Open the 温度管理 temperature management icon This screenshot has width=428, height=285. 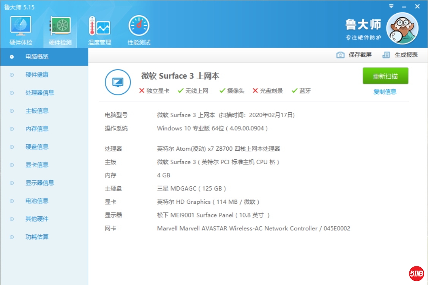coord(99,27)
